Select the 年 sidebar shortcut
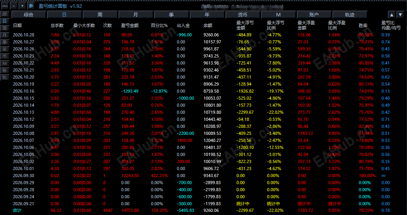 point(5,49)
